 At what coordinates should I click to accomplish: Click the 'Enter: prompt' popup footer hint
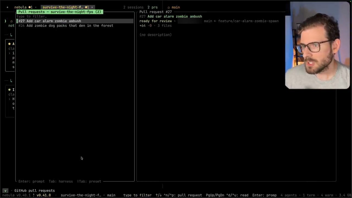31,182
